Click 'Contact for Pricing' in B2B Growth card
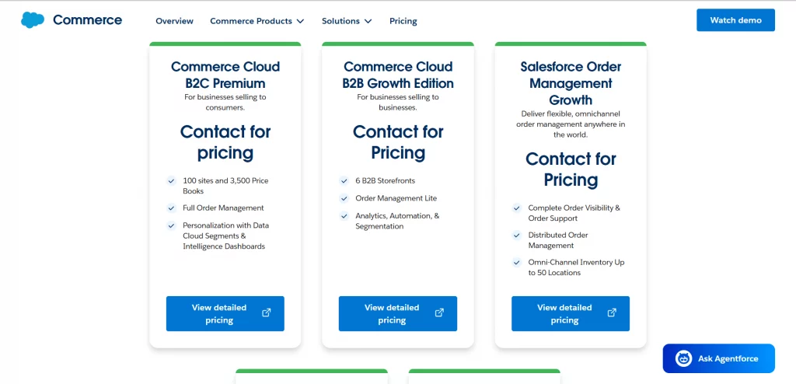Screen dimensions: 796x384 (398, 141)
